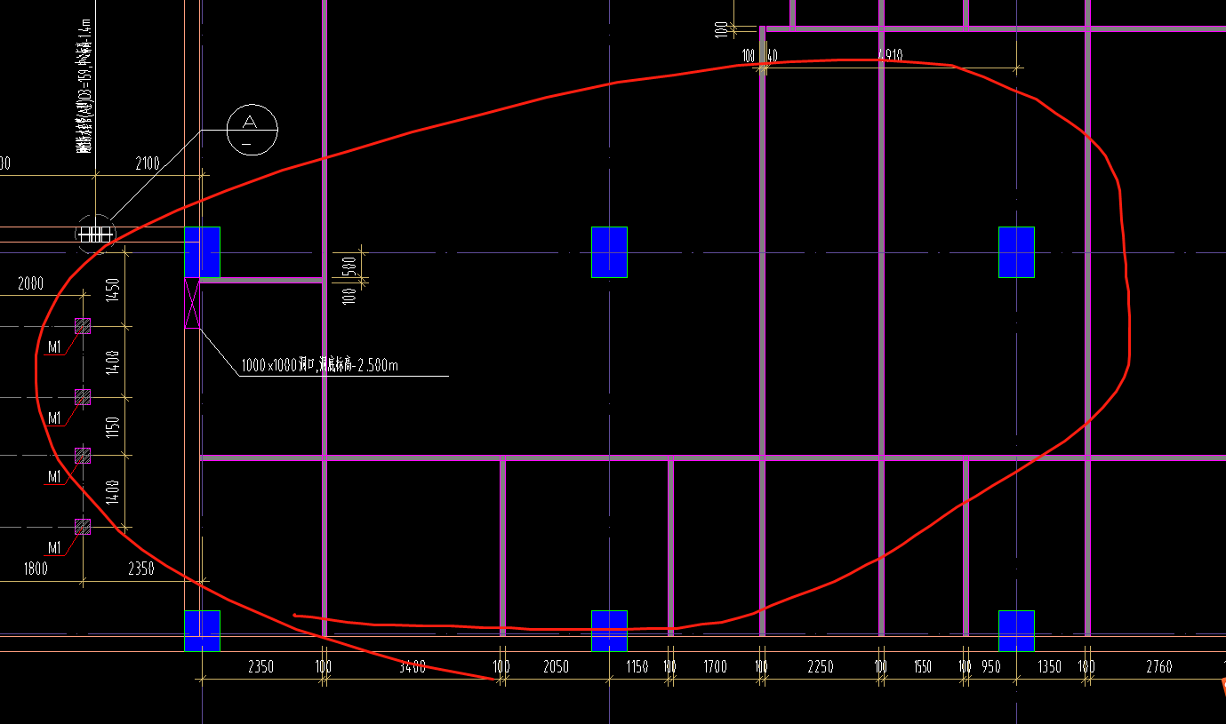Screen dimensions: 1226x724
Task: Select the magenta crossed opening symbol
Action: [x=192, y=303]
